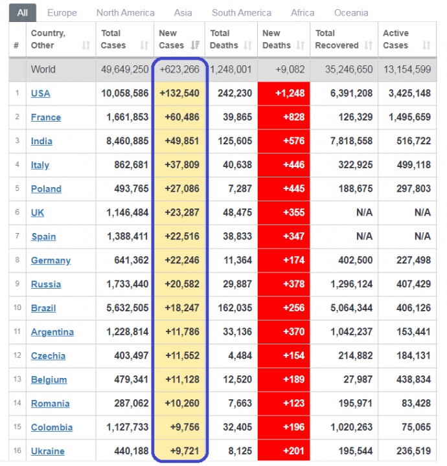Image resolution: width=447 pixels, height=466 pixels.
Task: Click the Germany link
Action: click(51, 260)
